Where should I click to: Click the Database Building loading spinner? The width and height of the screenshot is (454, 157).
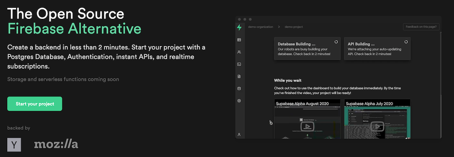[x=336, y=42]
